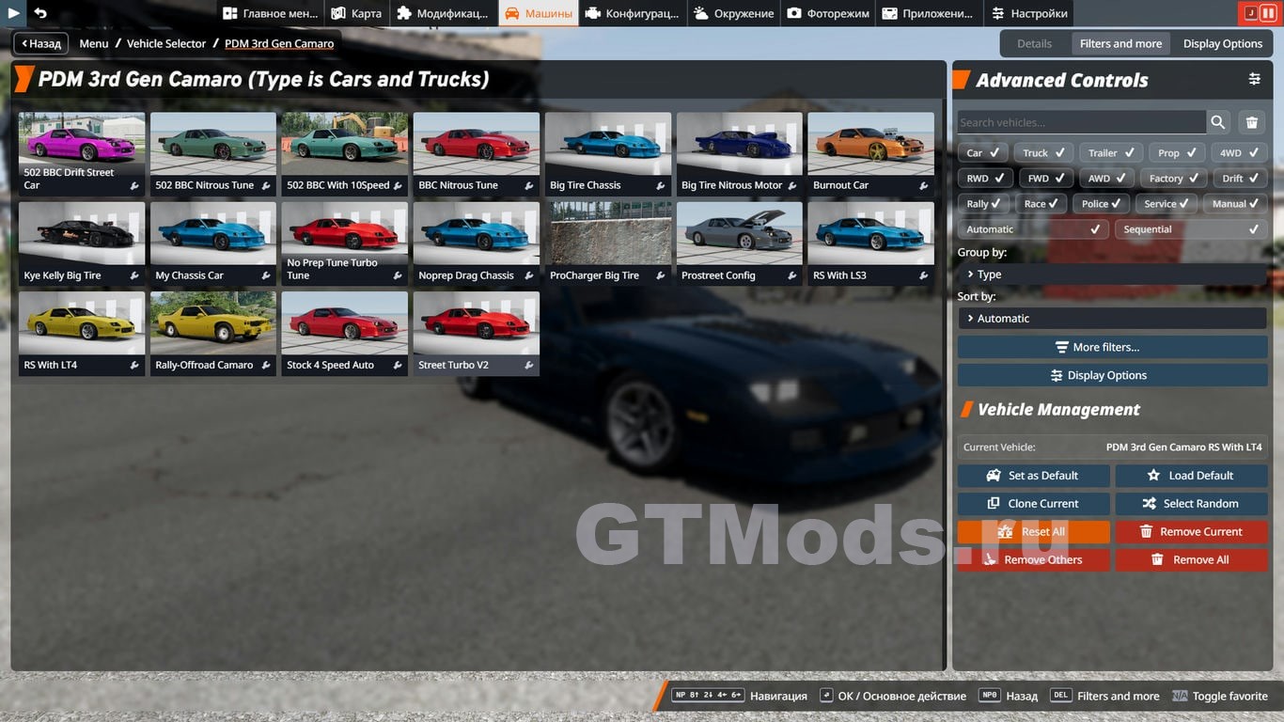Screen dimensions: 1284x722
Task: Click the red pause icon top-right
Action: 1268,13
